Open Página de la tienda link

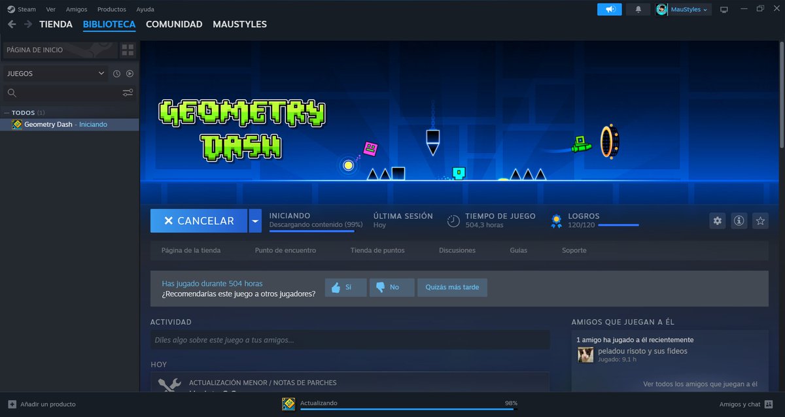191,250
